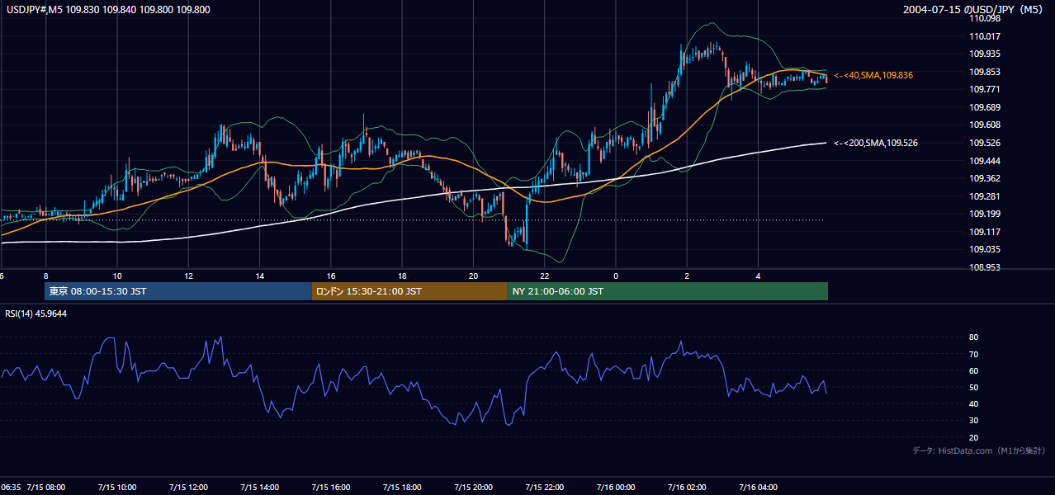The width and height of the screenshot is (1055, 495).
Task: Click price axis value 109.362
Action: tap(985, 178)
